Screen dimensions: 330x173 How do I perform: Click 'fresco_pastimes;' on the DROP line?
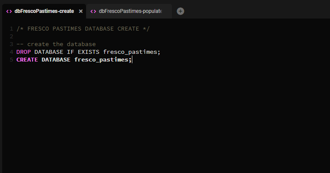132,52
